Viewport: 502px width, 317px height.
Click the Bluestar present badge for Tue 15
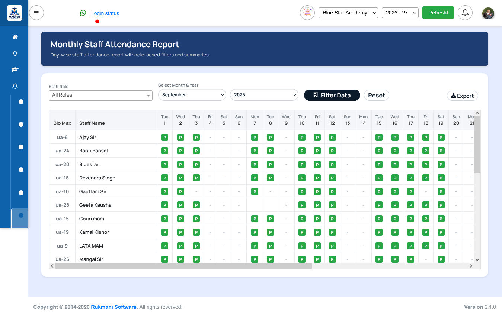pos(379,165)
